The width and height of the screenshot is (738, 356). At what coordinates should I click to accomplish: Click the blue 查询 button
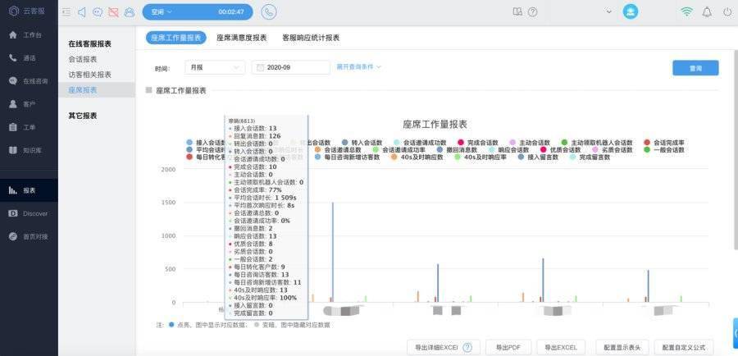pos(695,68)
